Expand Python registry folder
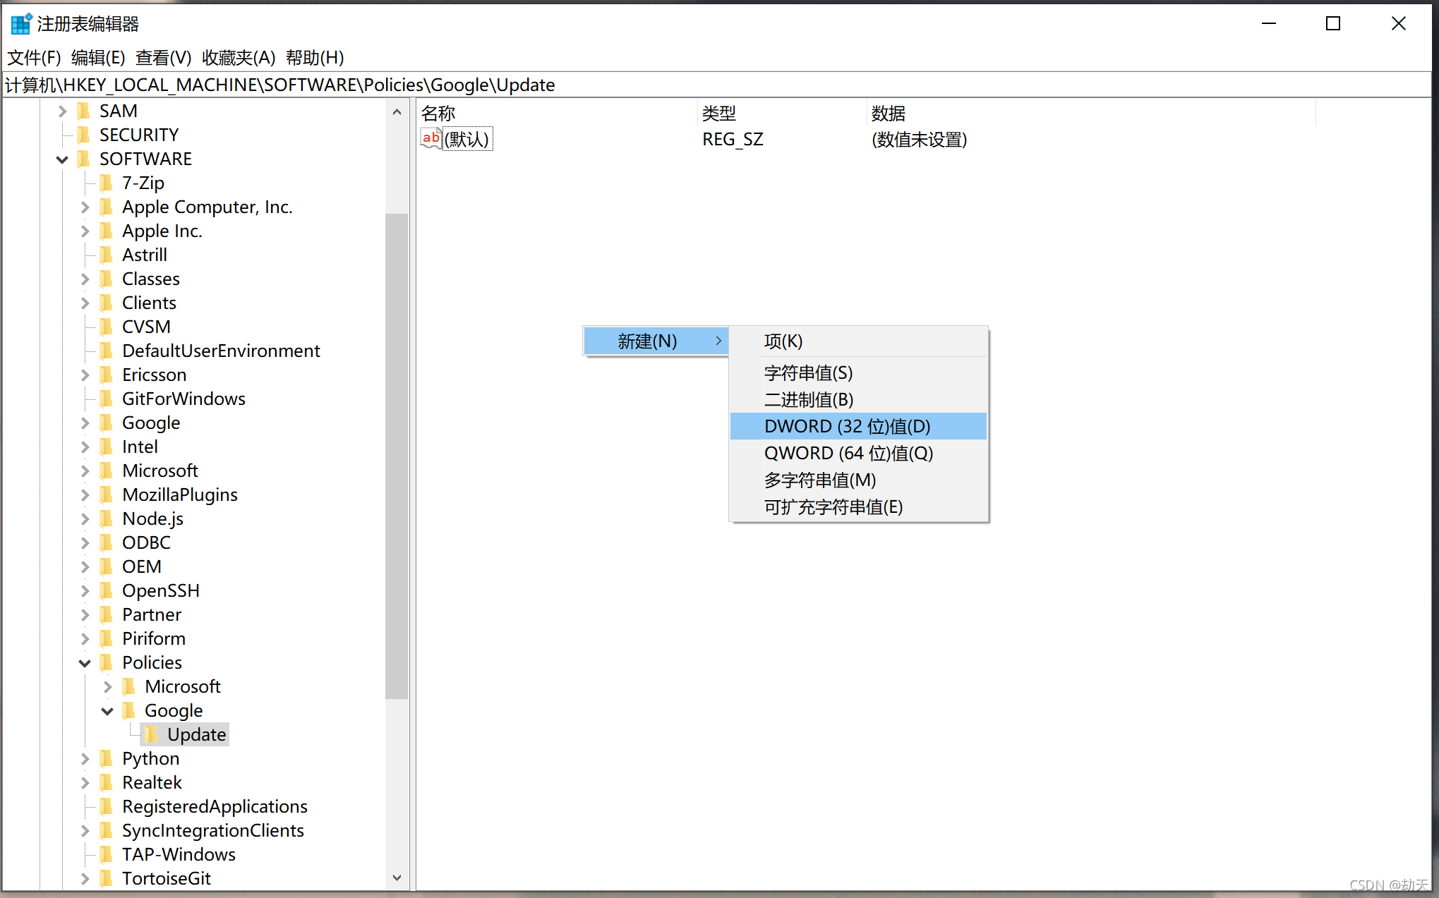The width and height of the screenshot is (1439, 898). tap(88, 758)
